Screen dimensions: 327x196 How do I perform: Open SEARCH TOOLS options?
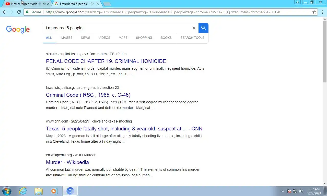coord(192,38)
